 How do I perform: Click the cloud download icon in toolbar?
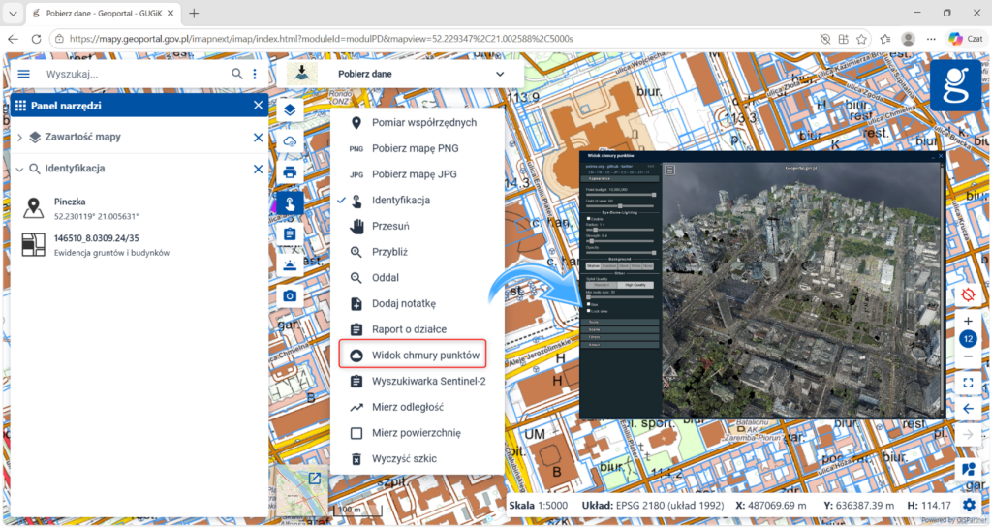click(290, 140)
